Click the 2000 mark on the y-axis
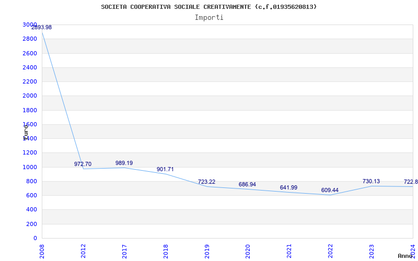 point(30,96)
